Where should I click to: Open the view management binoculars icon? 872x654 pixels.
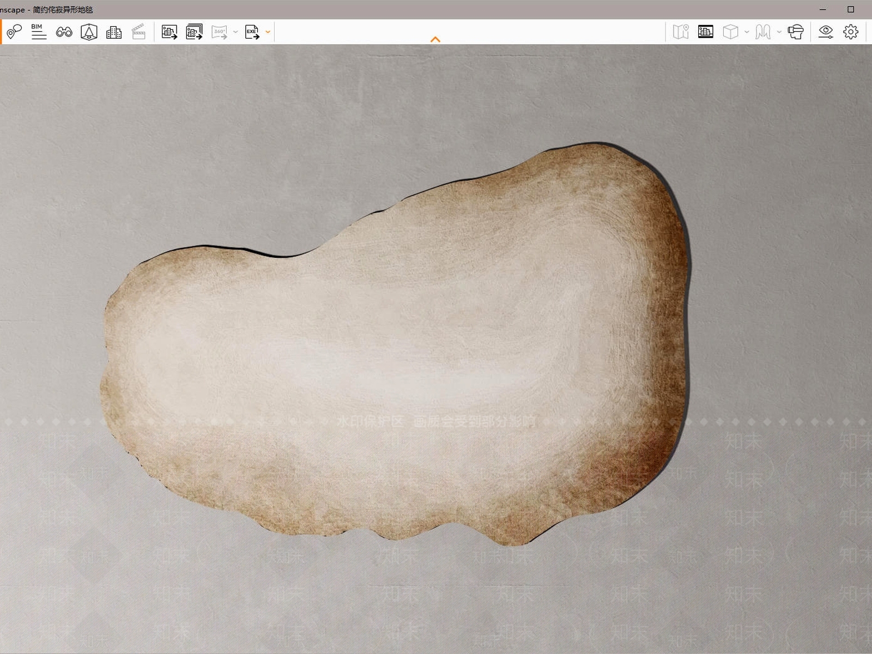64,32
